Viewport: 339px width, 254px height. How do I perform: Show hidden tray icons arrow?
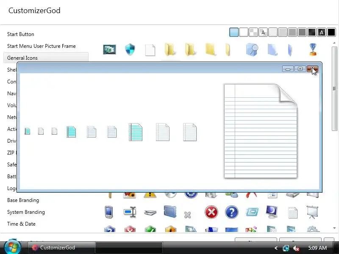click(x=276, y=248)
